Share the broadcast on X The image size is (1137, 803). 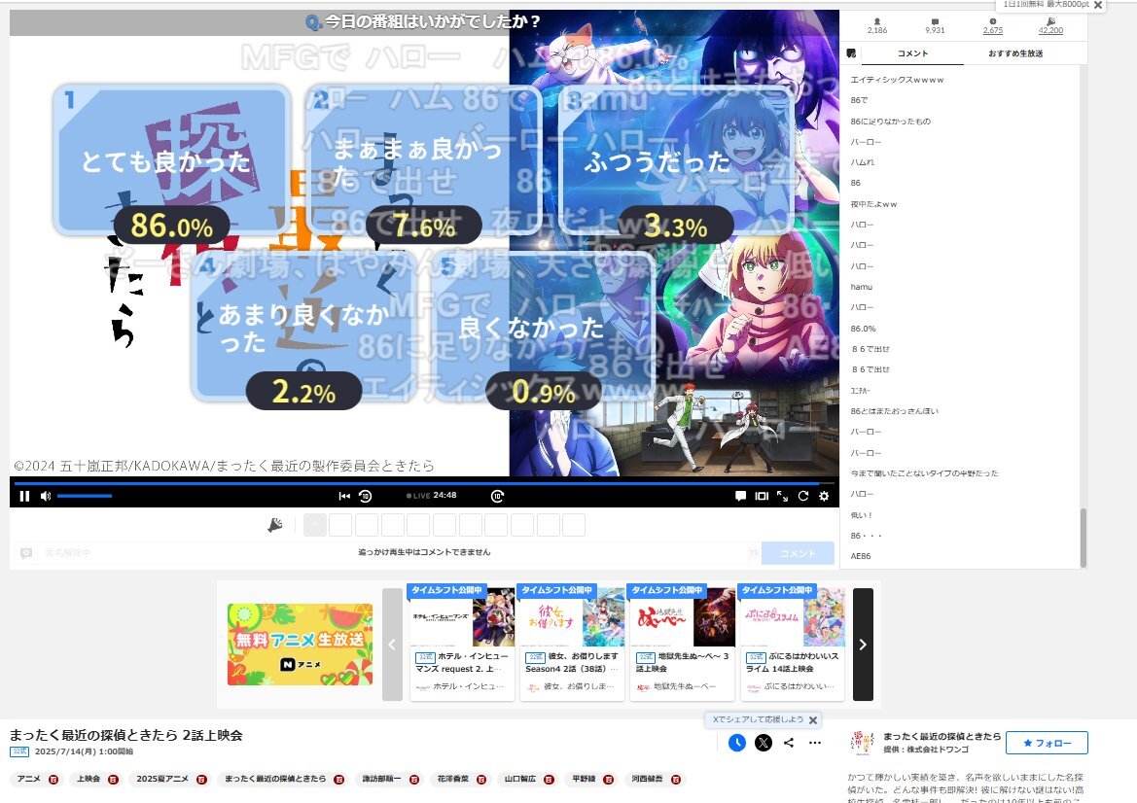[x=764, y=743]
